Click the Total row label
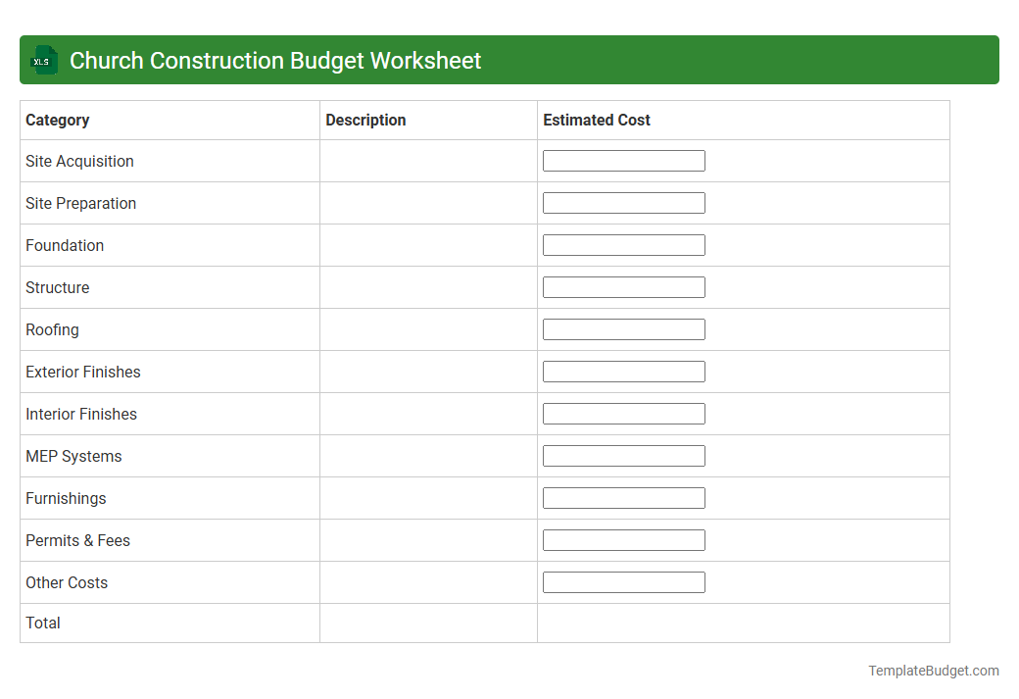The width and height of the screenshot is (1019, 699). [43, 623]
